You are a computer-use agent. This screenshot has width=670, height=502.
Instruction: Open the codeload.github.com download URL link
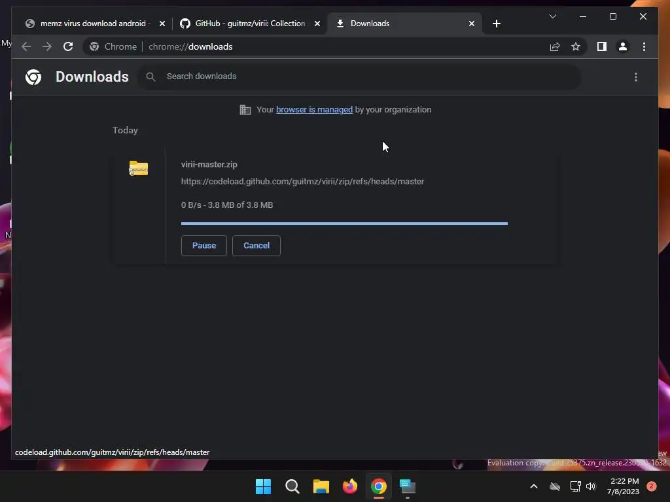point(302,182)
